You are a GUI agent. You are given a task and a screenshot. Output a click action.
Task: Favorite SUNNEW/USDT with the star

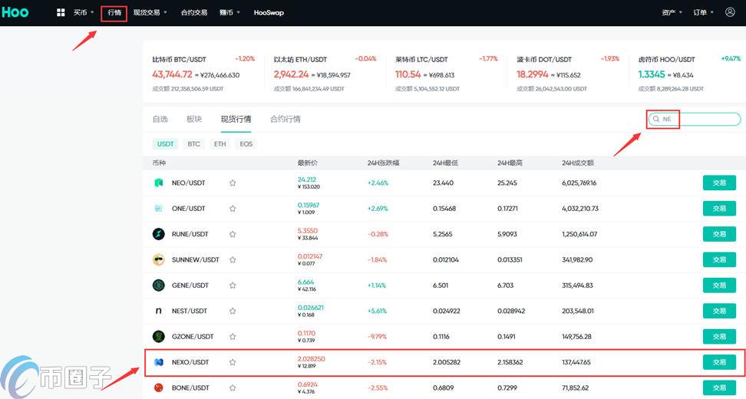(233, 259)
